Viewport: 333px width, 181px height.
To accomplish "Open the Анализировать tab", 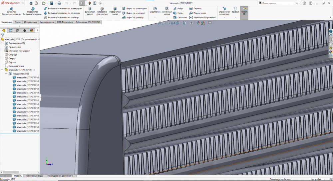I will (47, 22).
